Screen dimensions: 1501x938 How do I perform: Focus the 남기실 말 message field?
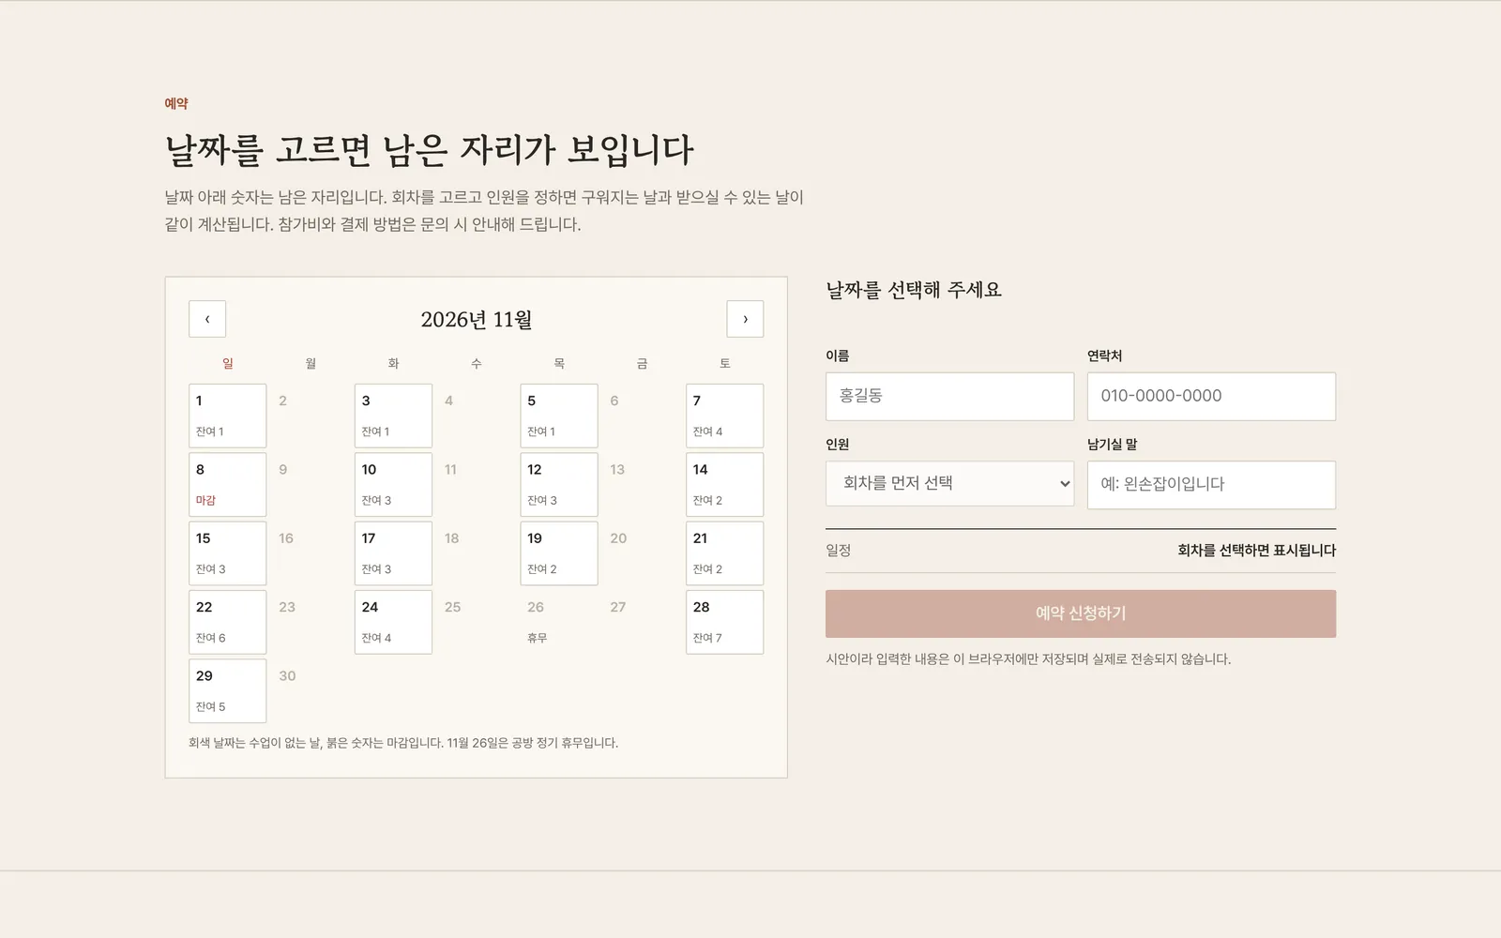pos(1211,484)
